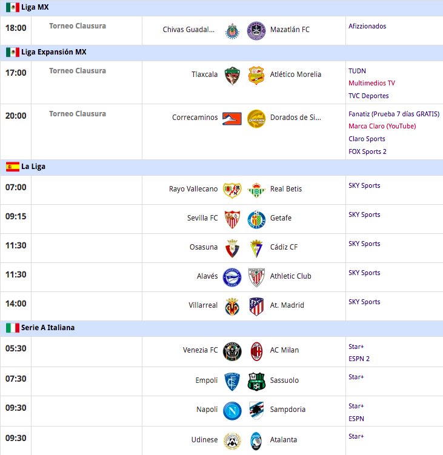
Task: Select the Serie A Italiana league header
Action: pos(222,328)
